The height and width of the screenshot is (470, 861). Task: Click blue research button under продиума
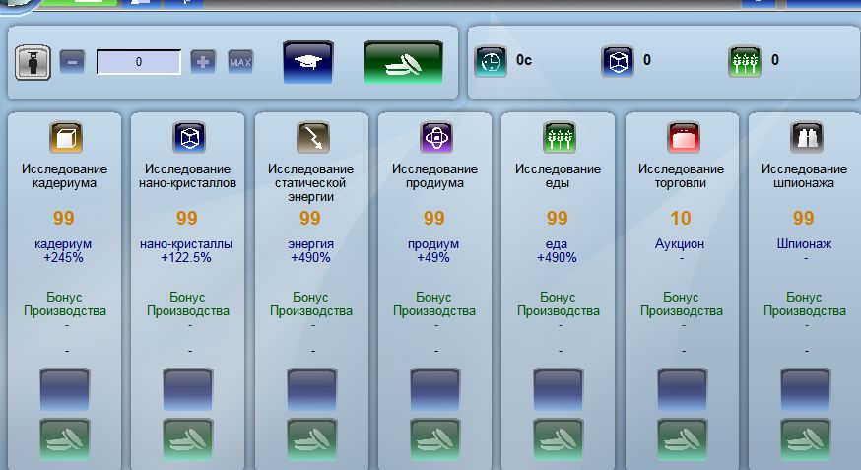(434, 390)
